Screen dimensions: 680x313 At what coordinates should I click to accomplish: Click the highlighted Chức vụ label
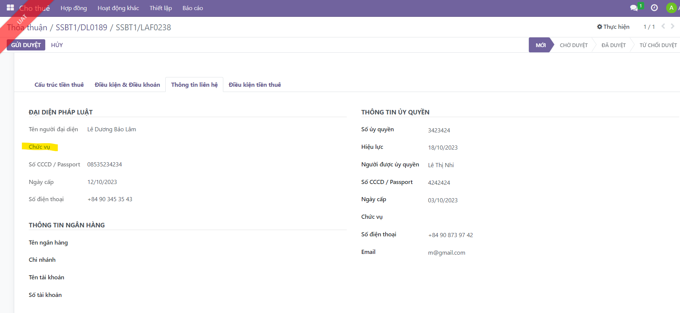[x=39, y=147]
